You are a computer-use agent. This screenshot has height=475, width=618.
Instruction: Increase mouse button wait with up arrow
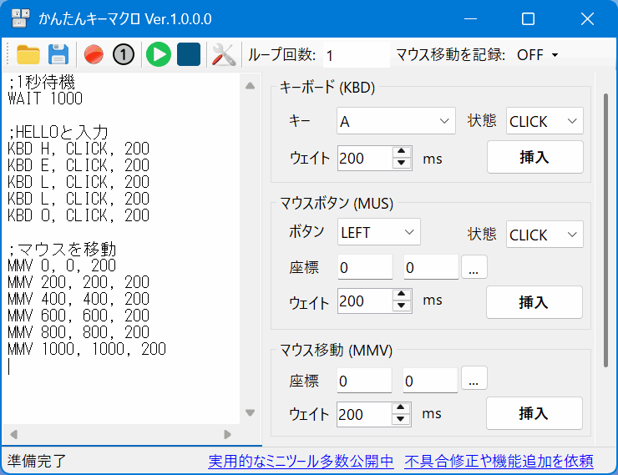pos(402,294)
